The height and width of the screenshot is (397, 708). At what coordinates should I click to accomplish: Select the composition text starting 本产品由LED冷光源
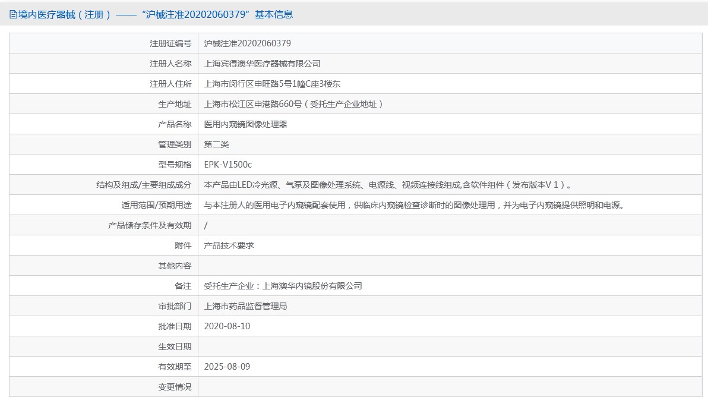point(388,185)
